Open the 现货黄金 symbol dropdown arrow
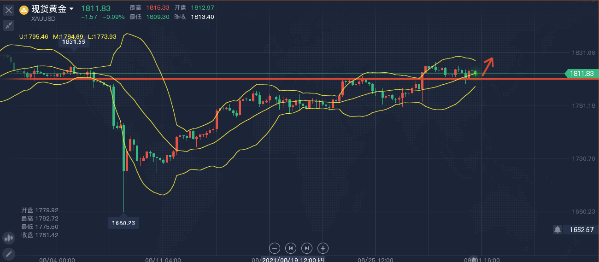The width and height of the screenshot is (599, 262). coord(71,9)
